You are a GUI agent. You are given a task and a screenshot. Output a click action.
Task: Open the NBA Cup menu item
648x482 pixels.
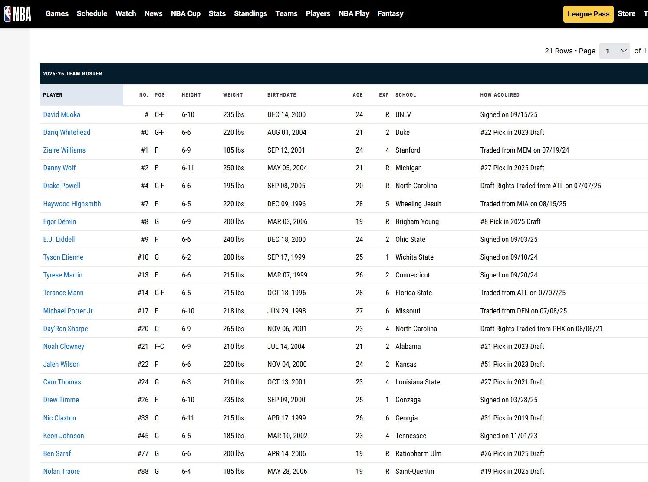tap(185, 14)
